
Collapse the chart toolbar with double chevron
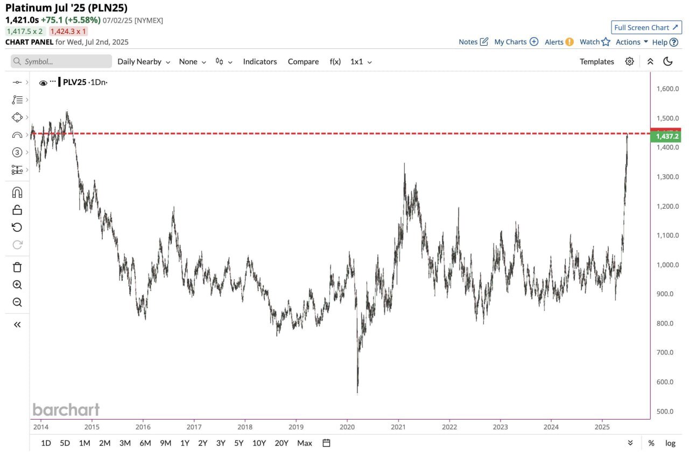(650, 61)
